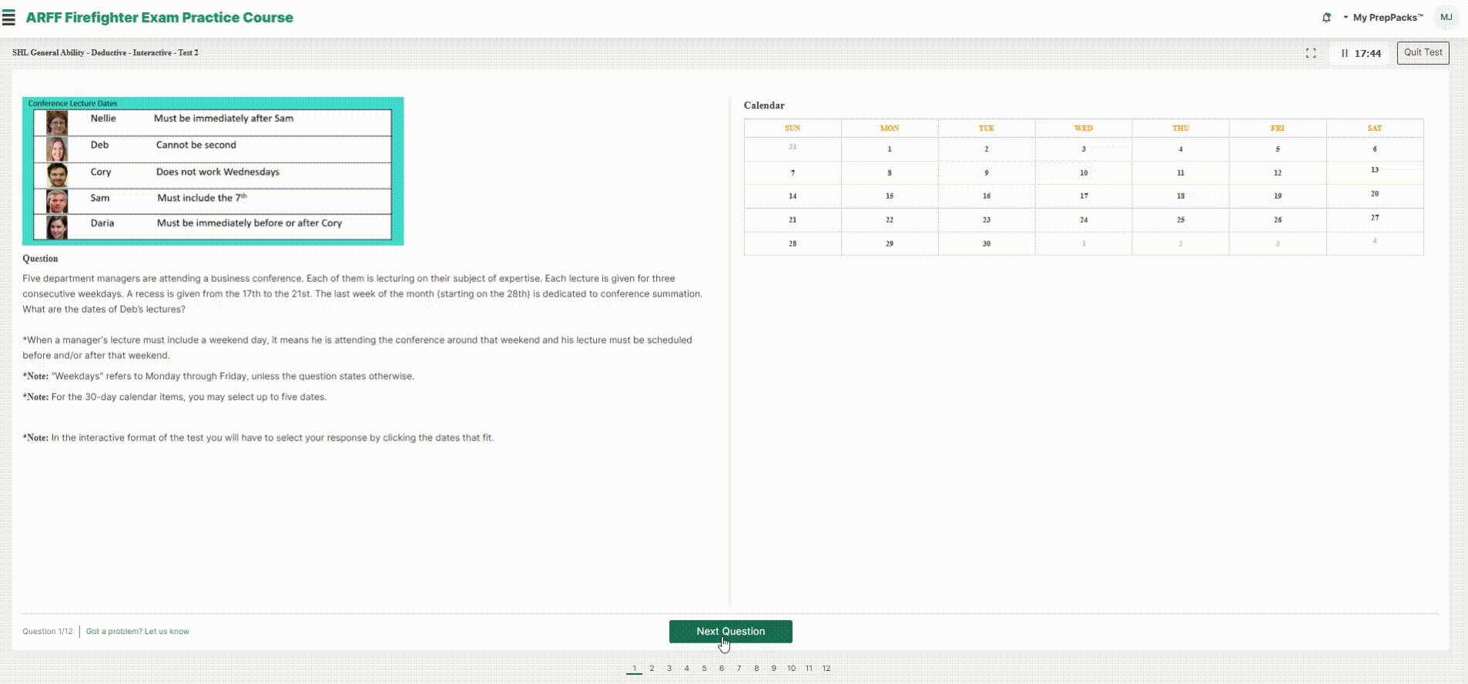Select calendar date 11 on the calendar
Viewport: 1468px width, 684px height.
[1181, 173]
